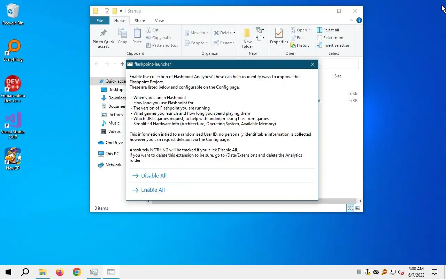Image resolution: width=446 pixels, height=279 pixels.
Task: Launch Chrome from the taskbar
Action: 77,272
